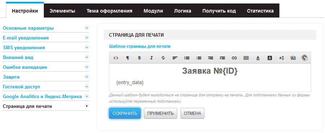Insert a hyperlink with the link icon
Screen dimensions: 325x133
point(234,58)
